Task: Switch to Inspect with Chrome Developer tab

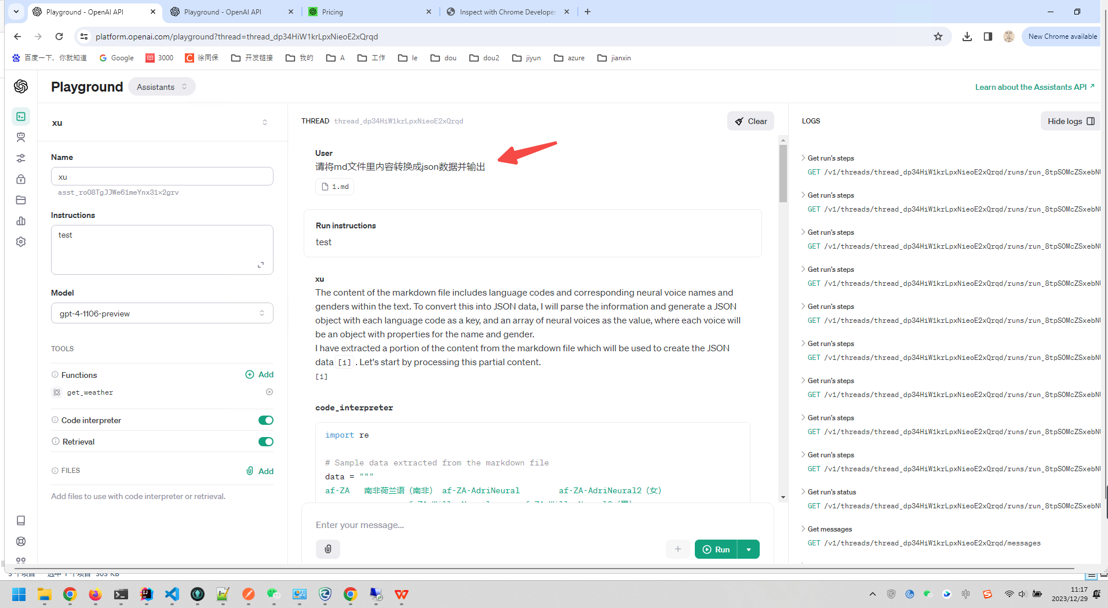Action: 506,12
